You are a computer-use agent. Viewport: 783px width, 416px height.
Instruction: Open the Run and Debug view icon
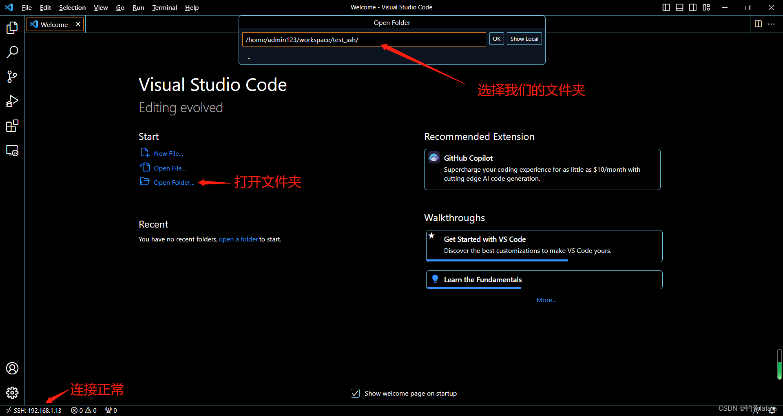coord(12,101)
